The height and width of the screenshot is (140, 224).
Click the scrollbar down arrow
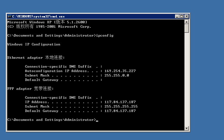[x=187, y=128]
